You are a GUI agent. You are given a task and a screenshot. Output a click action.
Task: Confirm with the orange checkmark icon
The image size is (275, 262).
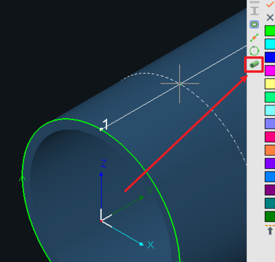point(270,4)
